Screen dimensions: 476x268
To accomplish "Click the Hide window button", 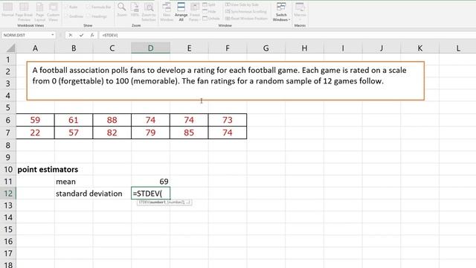I will pos(209,12).
